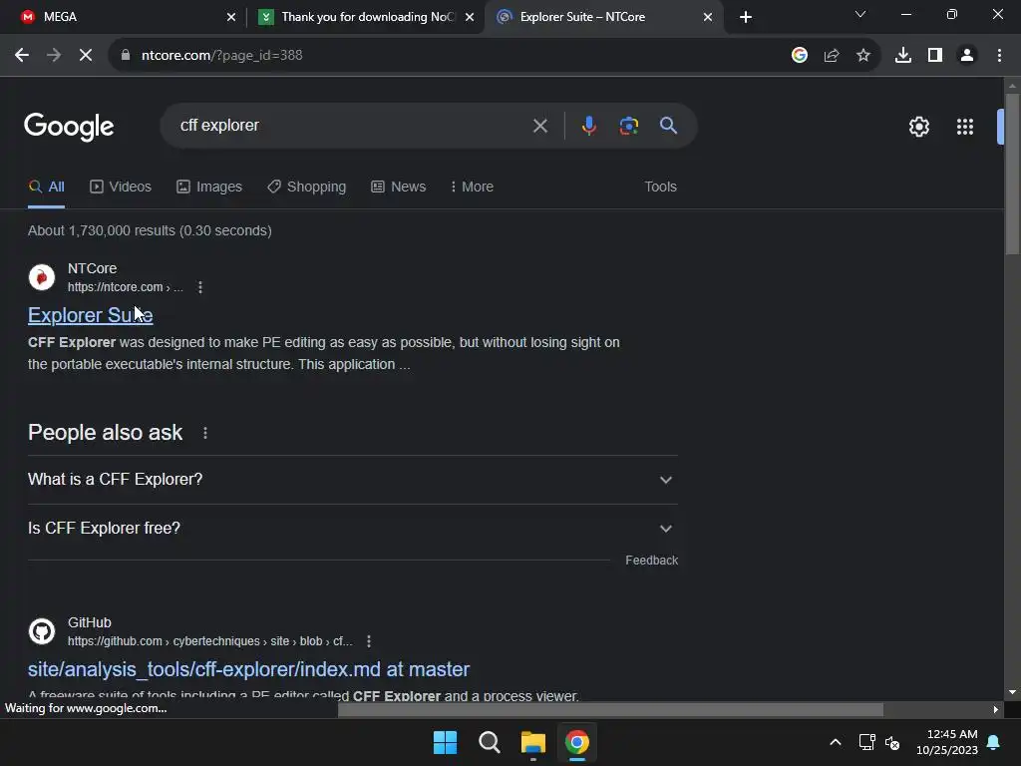
Task: Switch to 'Thank you for downloading' tab
Action: tap(366, 17)
